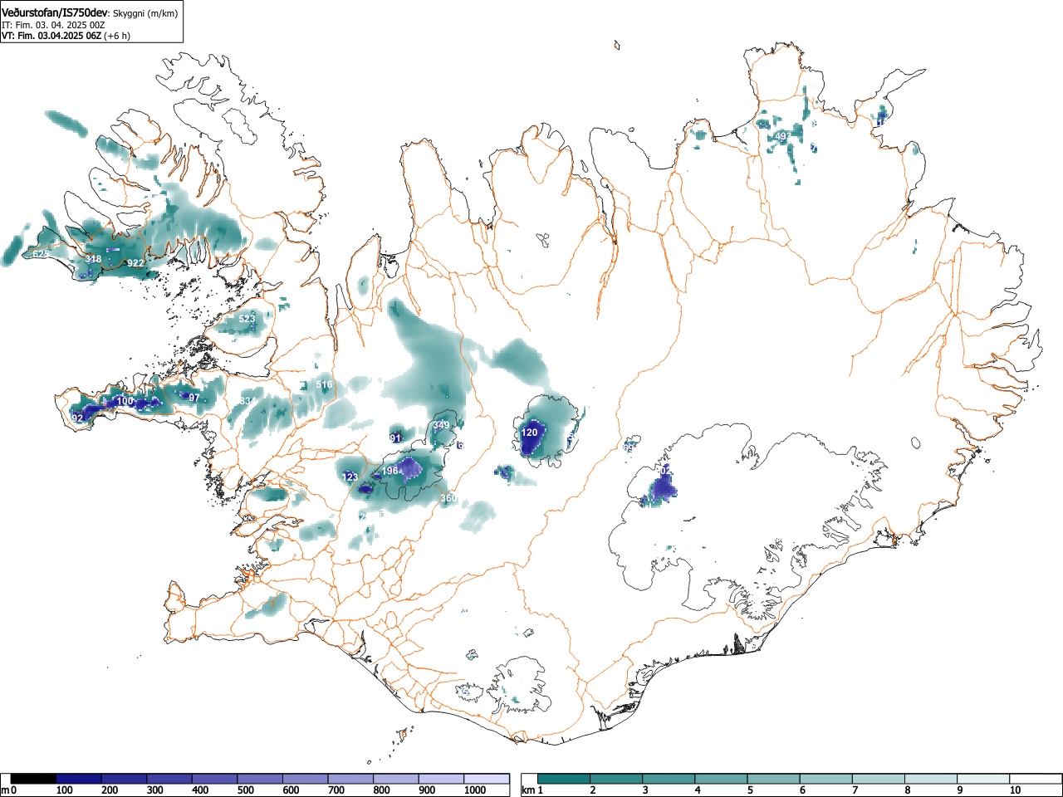Pick the 500–600 m legend swatch
The width and height of the screenshot is (1063, 797).
(x=260, y=779)
